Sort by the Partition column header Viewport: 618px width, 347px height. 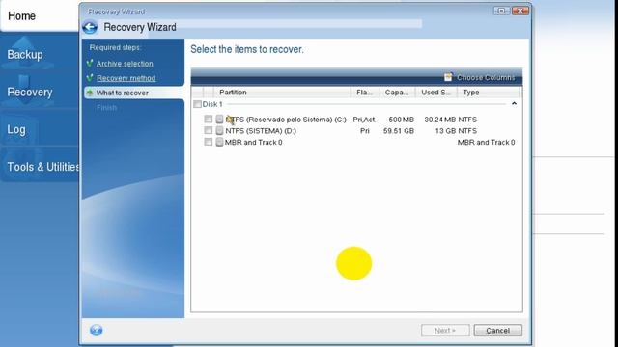point(282,93)
